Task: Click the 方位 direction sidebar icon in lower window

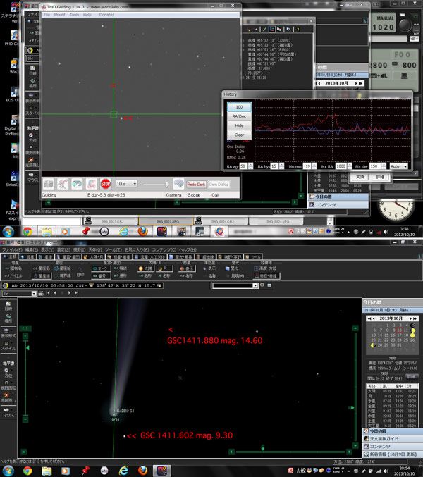Action: click(x=7, y=373)
